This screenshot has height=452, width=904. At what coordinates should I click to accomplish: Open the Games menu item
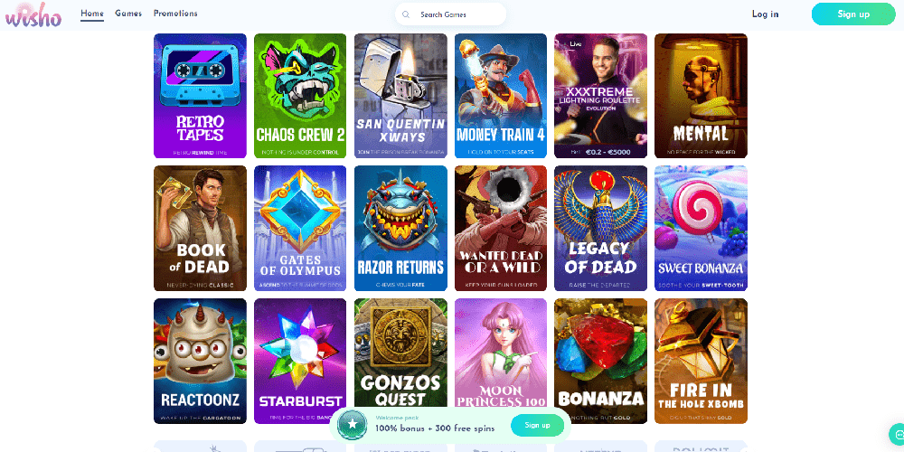[x=128, y=14]
